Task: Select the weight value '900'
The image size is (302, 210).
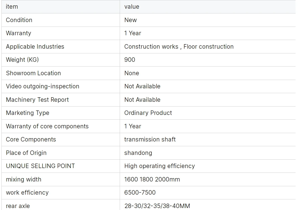Action: click(130, 60)
